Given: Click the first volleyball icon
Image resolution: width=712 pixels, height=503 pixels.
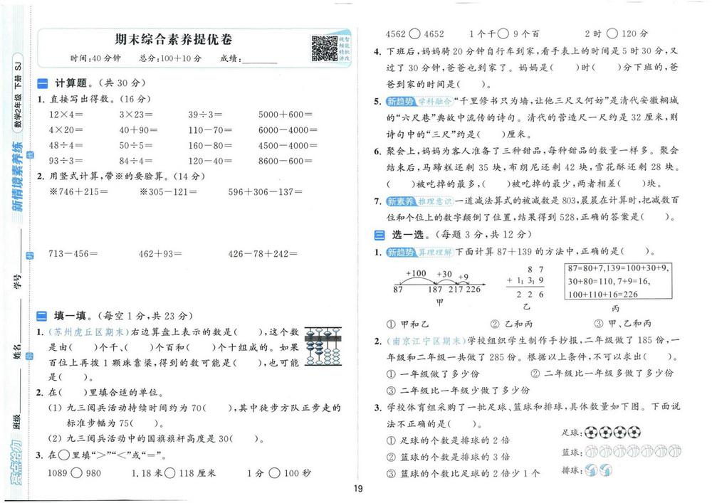Looking at the screenshot, I should click(591, 470).
